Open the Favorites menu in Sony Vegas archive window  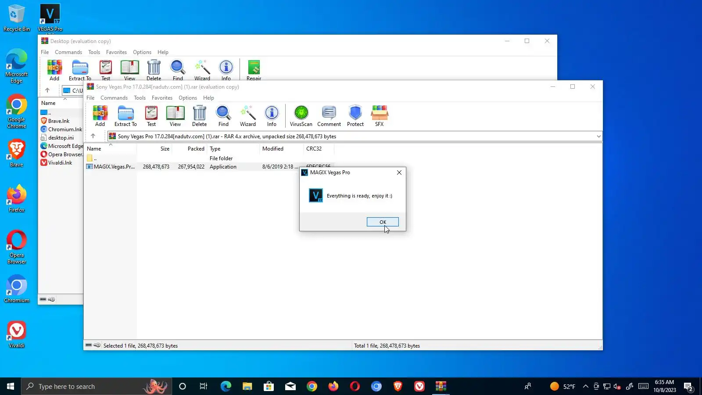(162, 98)
